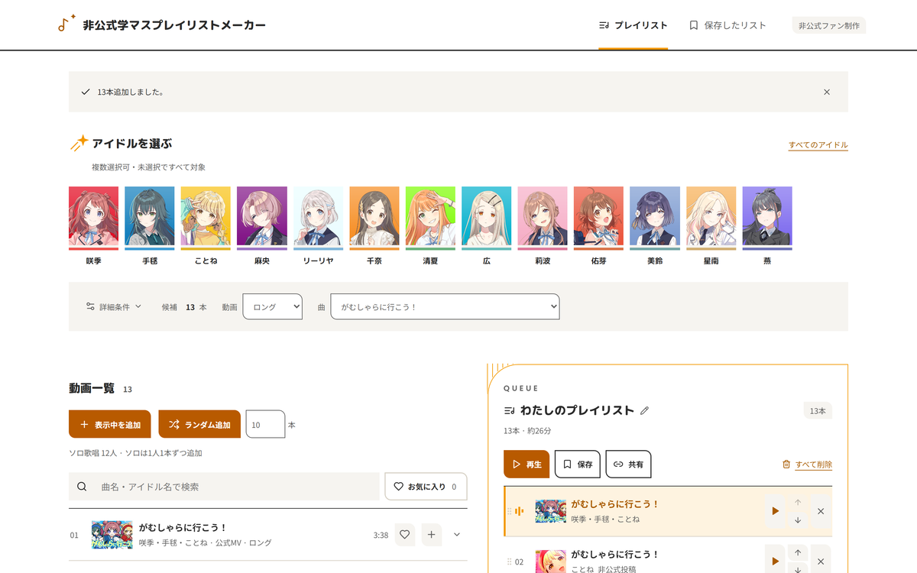Expand details of video 01
The width and height of the screenshot is (917, 573).
(x=457, y=535)
